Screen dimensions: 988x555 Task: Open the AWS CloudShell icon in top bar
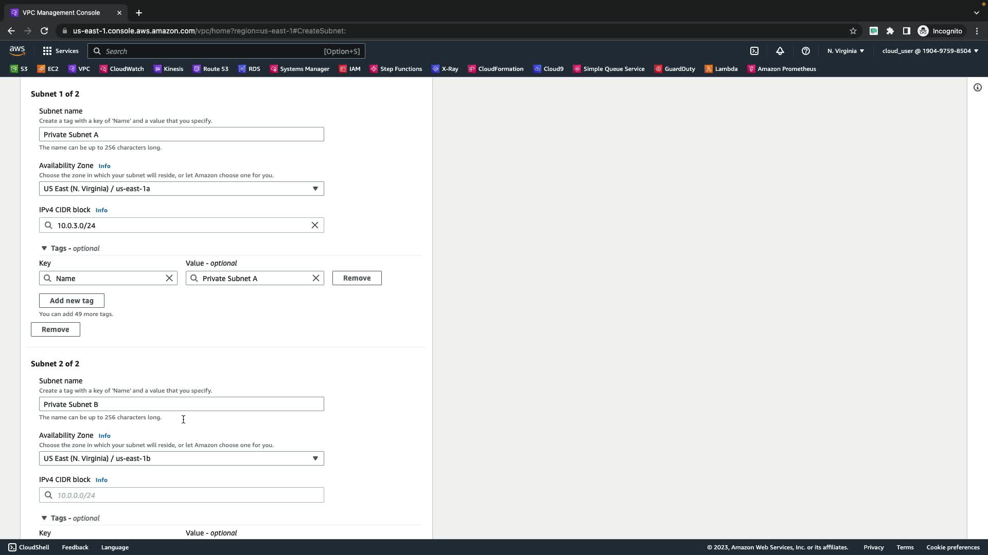click(x=754, y=51)
